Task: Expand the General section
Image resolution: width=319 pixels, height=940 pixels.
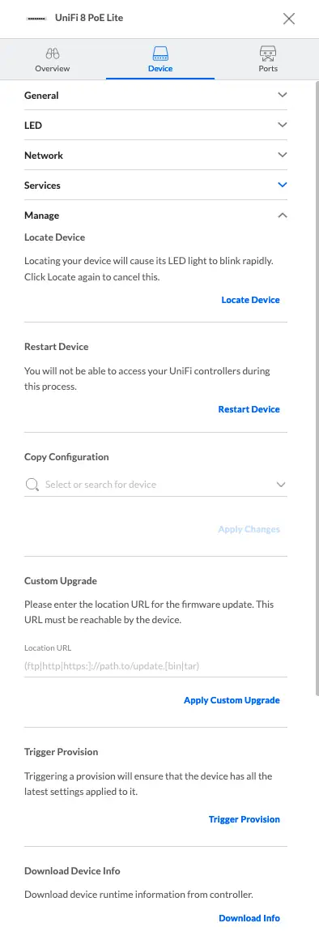Action: [x=155, y=96]
